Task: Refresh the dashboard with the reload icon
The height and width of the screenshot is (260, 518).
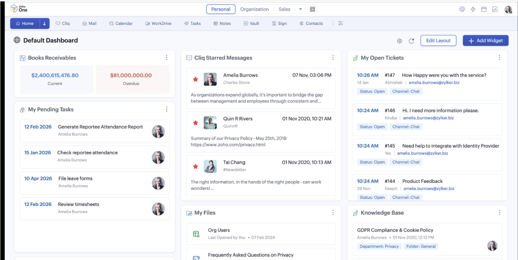Action: (411, 41)
